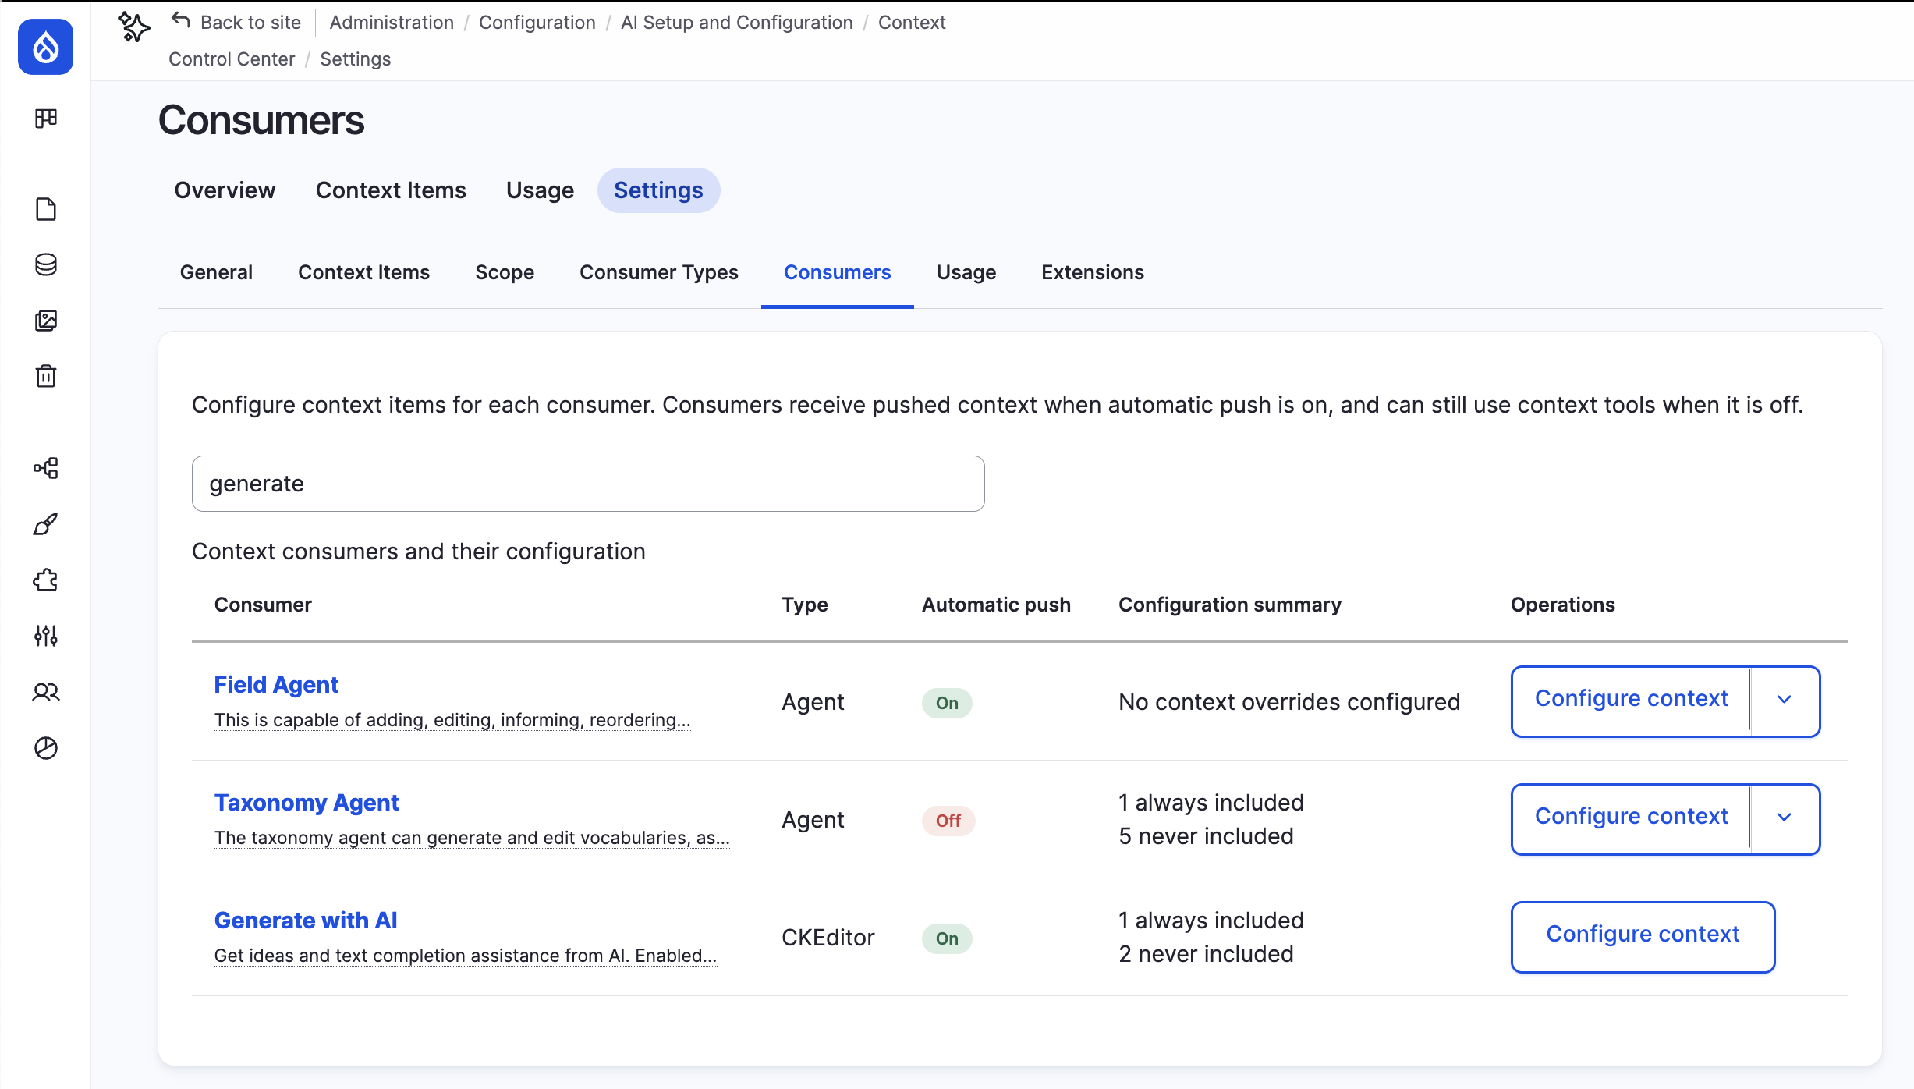1914x1089 pixels.
Task: Click the Consumer column header
Action: coord(263,605)
